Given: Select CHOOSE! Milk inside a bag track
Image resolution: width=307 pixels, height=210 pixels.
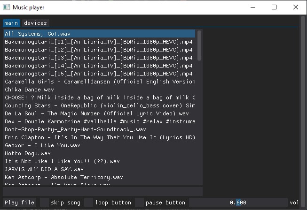Looking at the screenshot, I should (x=99, y=97).
